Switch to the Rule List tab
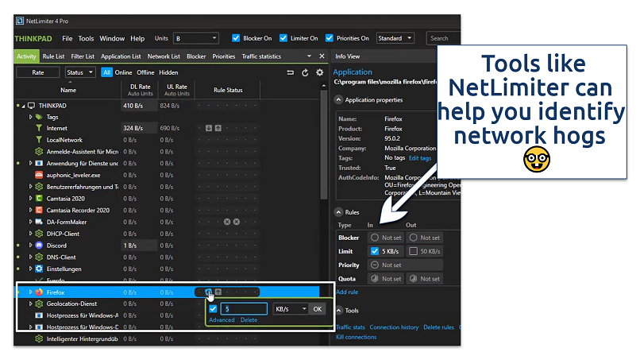 tap(54, 56)
